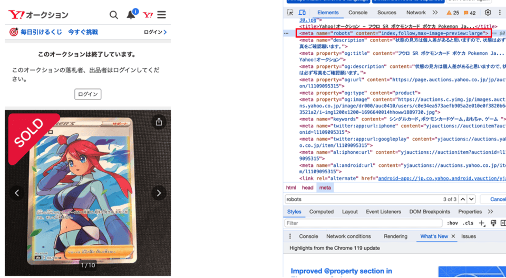Click ログイン link with chevron in banner
Image resolution: width=506 pixels, height=278 pixels.
click(x=155, y=32)
